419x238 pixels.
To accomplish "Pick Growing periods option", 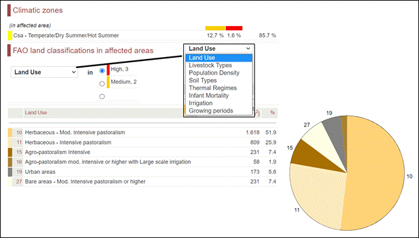I will pyautogui.click(x=210, y=111).
